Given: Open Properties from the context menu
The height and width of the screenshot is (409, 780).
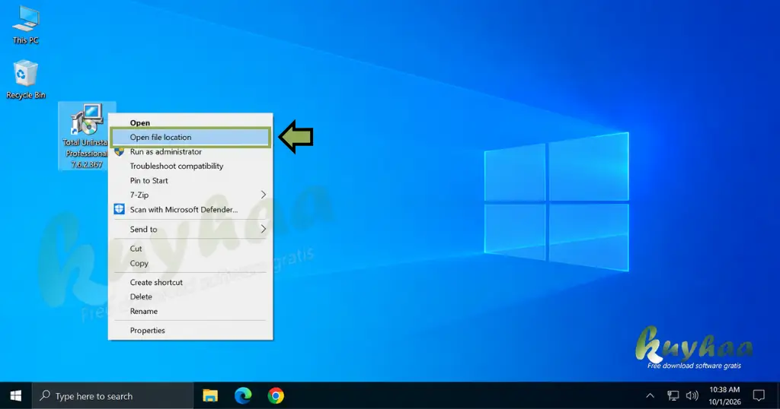Looking at the screenshot, I should pyautogui.click(x=190, y=330).
